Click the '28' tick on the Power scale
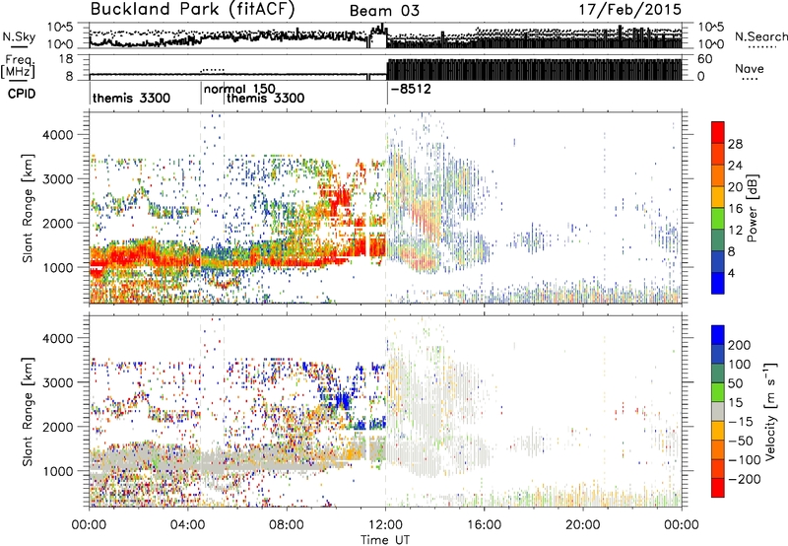The width and height of the screenshot is (788, 546). tap(735, 144)
